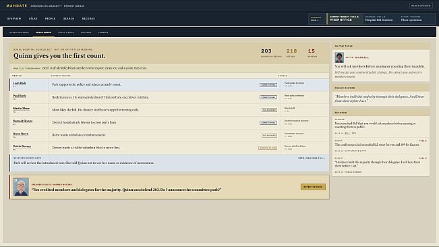Click the No Answer badge on Owen Barre's row
The width and height of the screenshot is (439, 247).
pos(269,135)
